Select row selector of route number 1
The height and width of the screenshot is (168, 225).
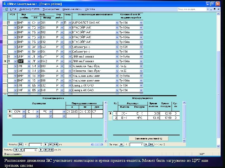[x=110, y=114]
